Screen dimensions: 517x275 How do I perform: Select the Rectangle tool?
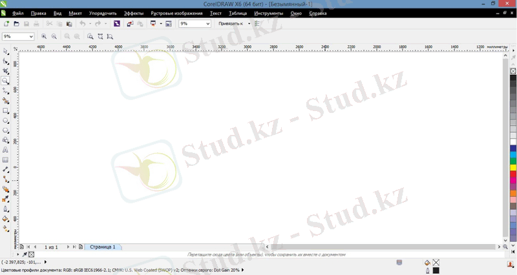(5, 110)
